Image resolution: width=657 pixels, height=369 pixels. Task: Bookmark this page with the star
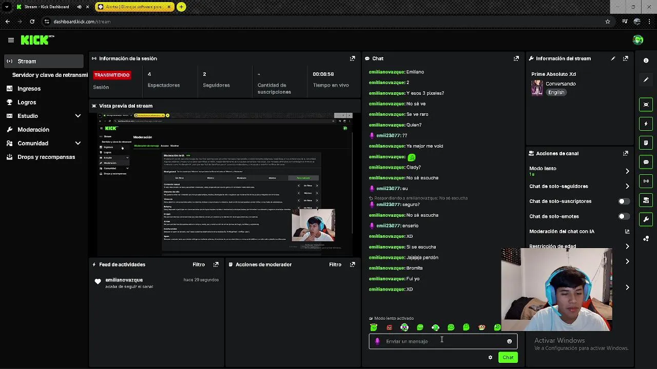tap(608, 22)
